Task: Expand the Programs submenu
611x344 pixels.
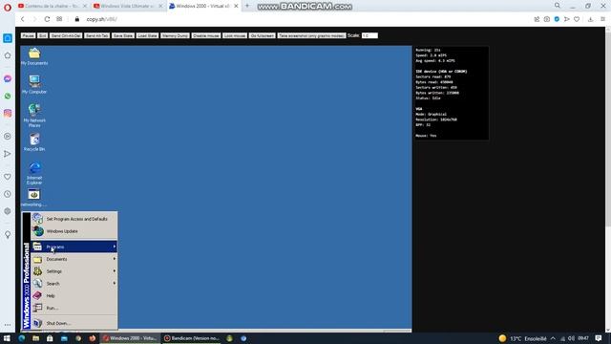Action: 74,247
